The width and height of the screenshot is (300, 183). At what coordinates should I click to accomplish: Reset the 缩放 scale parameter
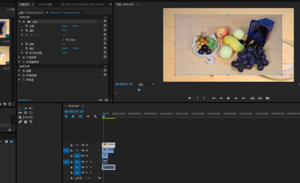coord(105,30)
